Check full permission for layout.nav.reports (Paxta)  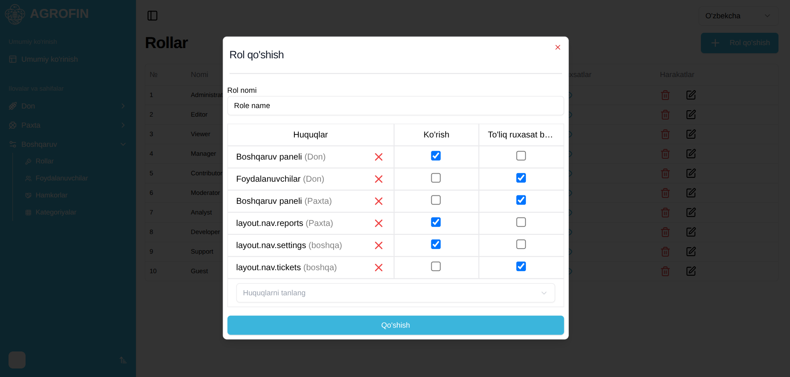point(521,222)
